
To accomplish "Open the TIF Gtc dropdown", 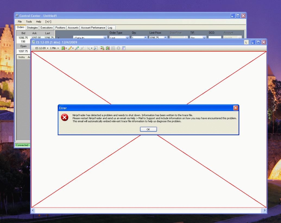I will click(204, 38).
